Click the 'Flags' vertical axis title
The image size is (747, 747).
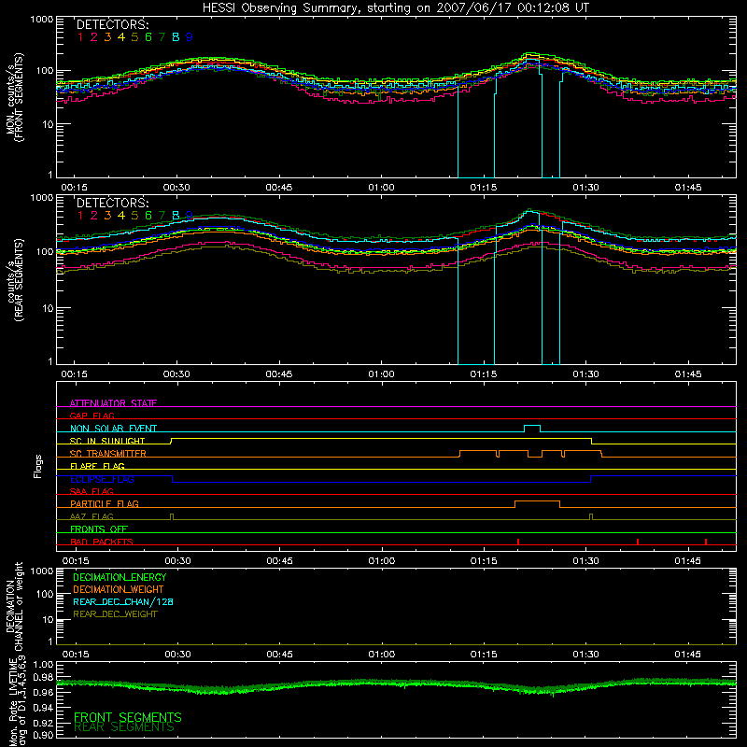[x=38, y=466]
